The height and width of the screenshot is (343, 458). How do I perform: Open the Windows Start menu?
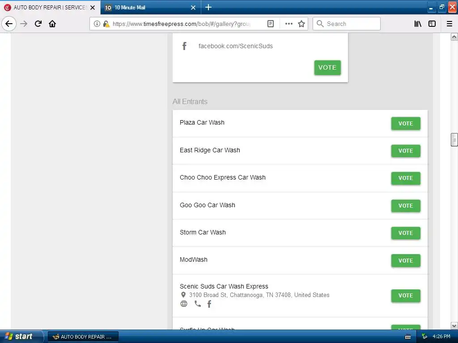pos(21,337)
